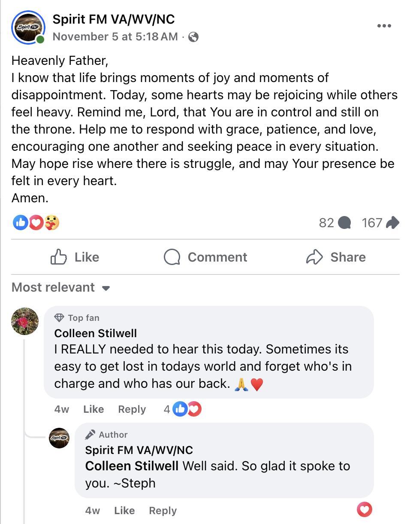Click the heart reaction on author reply
Image resolution: width=410 pixels, height=524 pixels.
coord(364,510)
